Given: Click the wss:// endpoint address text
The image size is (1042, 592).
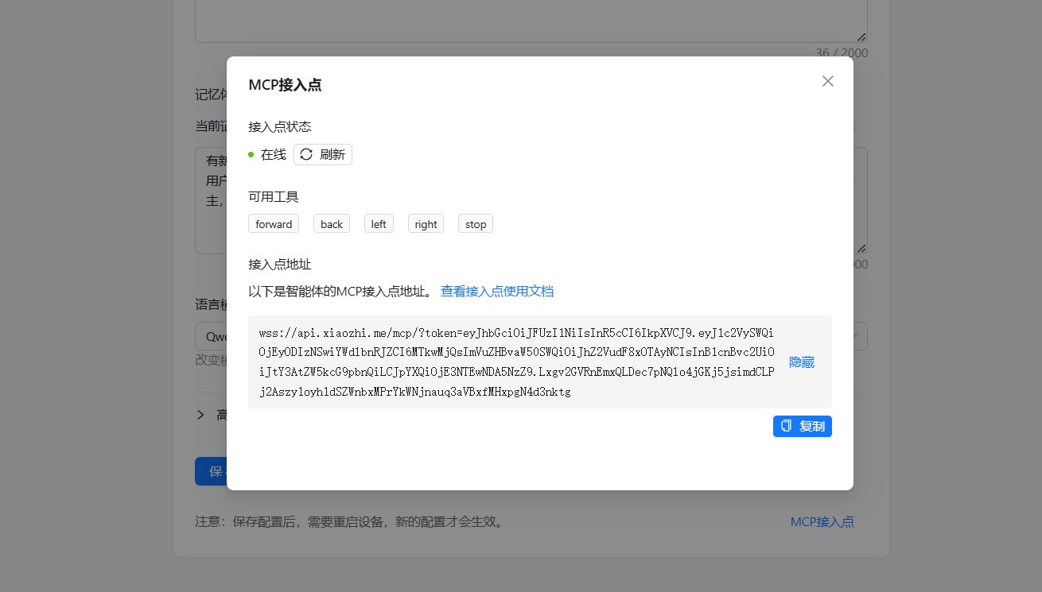Looking at the screenshot, I should [516, 362].
